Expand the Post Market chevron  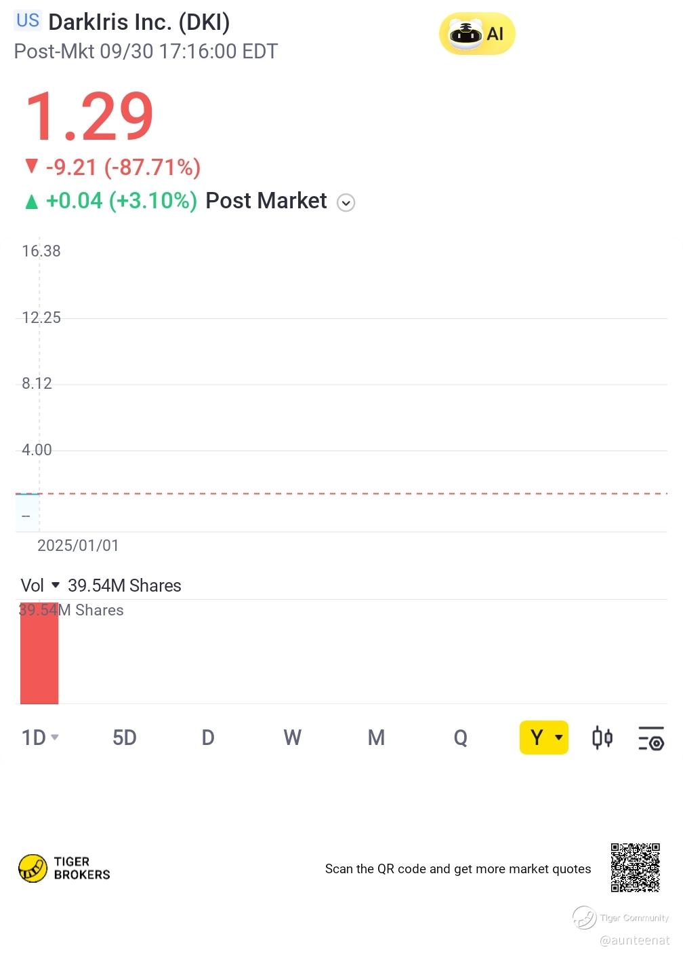tap(346, 203)
